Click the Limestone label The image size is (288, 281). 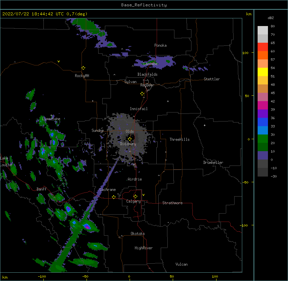(51, 119)
